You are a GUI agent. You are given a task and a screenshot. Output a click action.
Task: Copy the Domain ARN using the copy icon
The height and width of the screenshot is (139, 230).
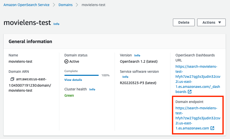click(12, 79)
